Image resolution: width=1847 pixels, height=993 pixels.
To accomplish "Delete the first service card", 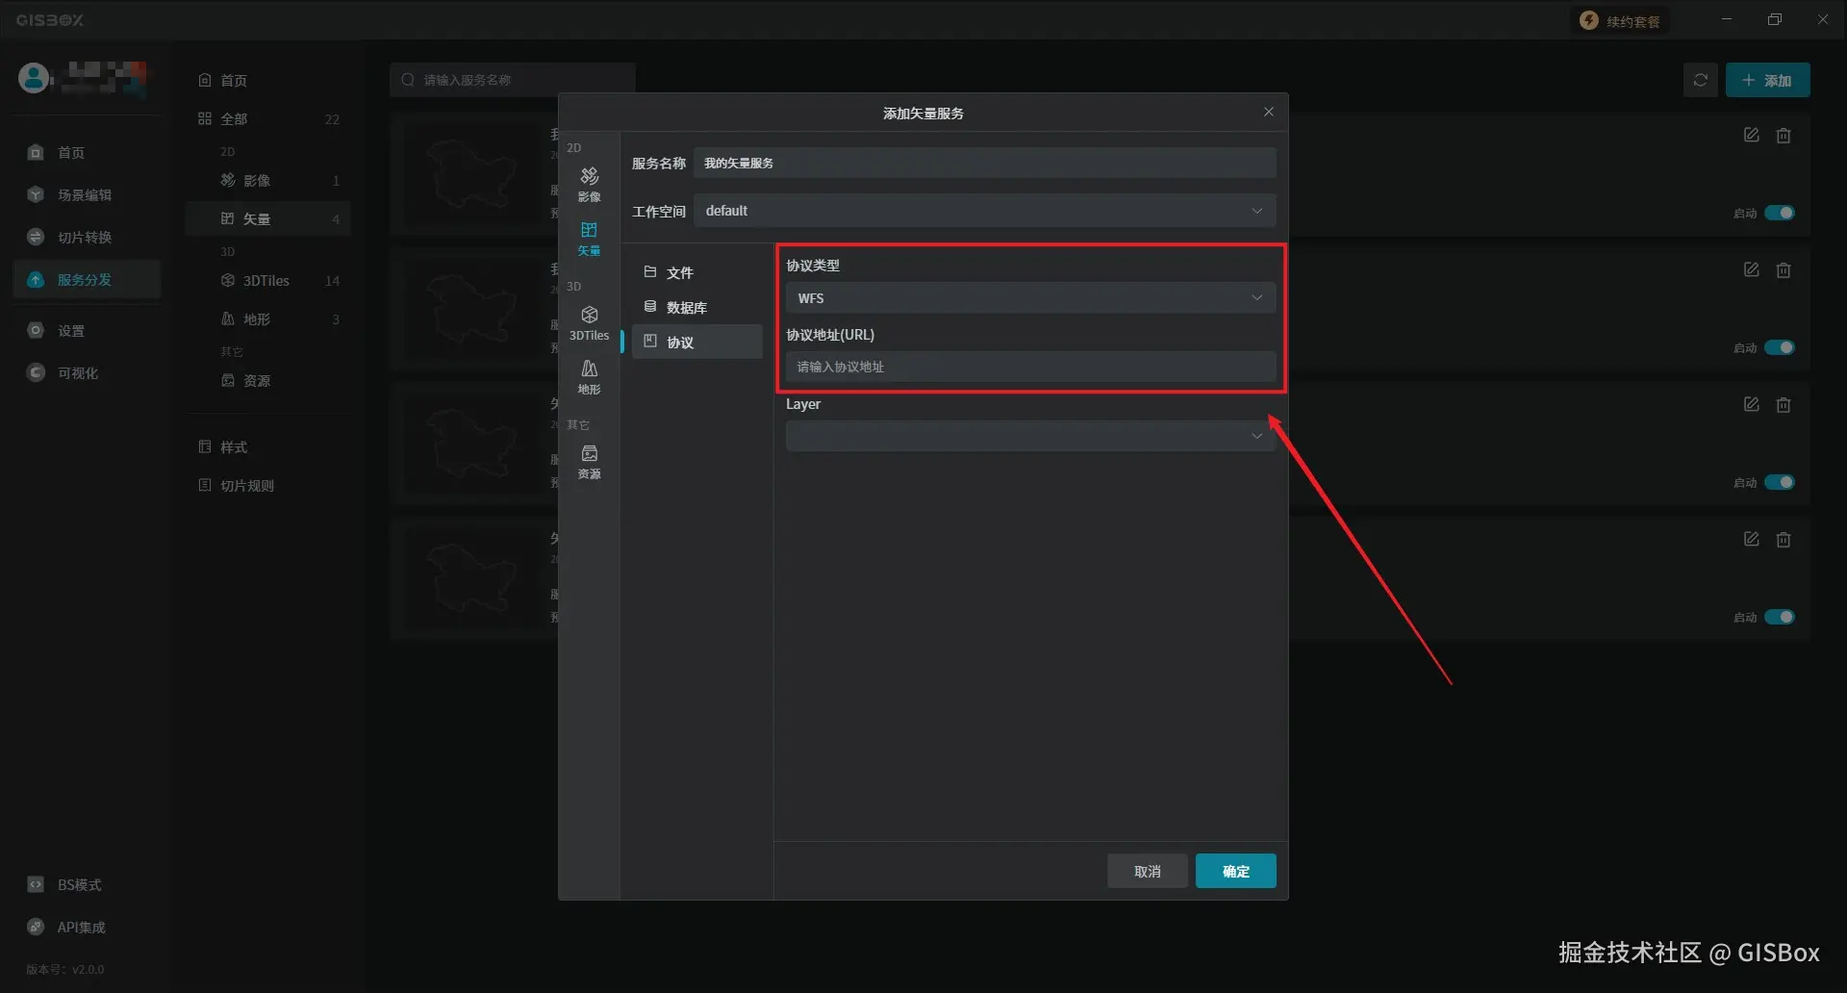I will click(1784, 136).
